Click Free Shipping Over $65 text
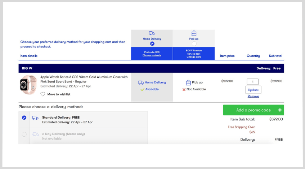This screenshot has height=169, width=305. coord(241,129)
